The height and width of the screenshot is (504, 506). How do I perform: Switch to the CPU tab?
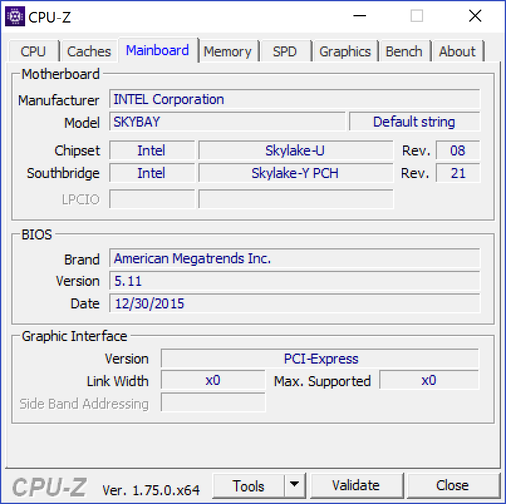(33, 51)
